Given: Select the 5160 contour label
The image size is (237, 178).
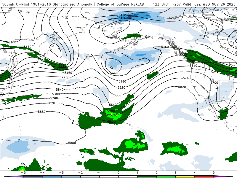Looking at the screenshot, I should click(x=28, y=47).
